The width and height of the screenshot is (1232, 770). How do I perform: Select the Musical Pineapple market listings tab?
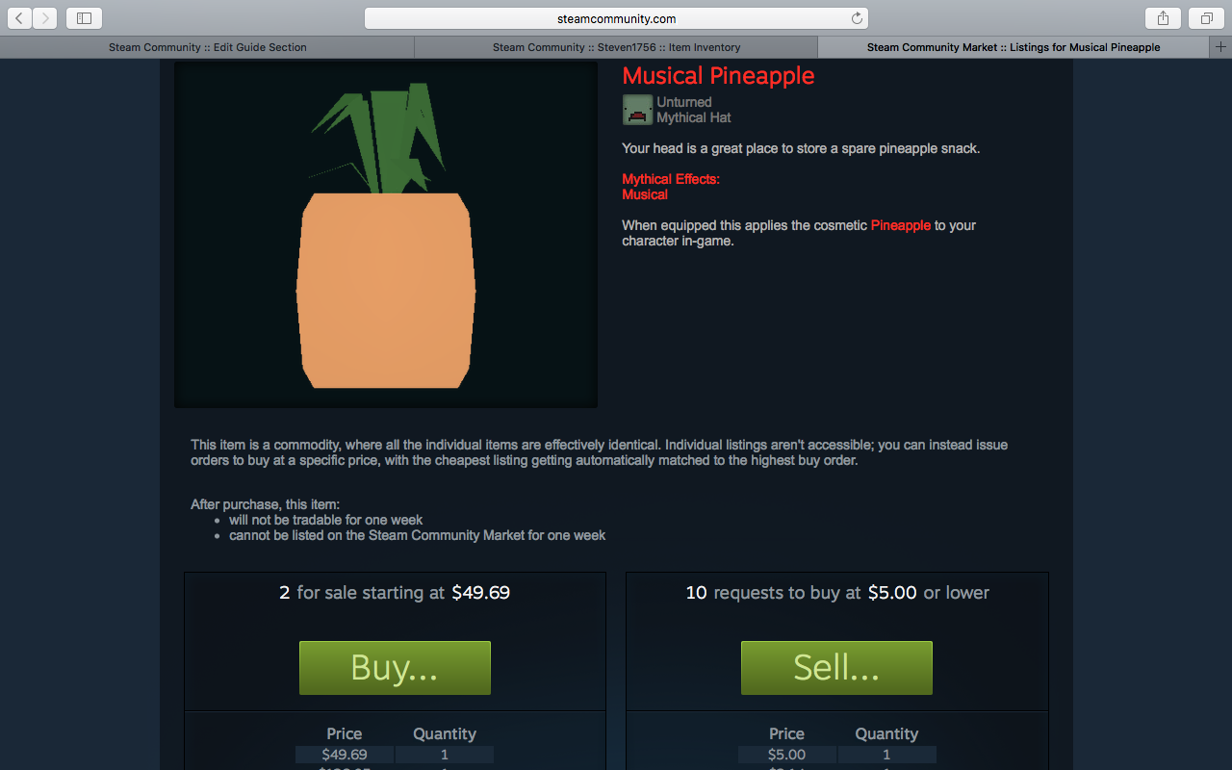(1014, 47)
